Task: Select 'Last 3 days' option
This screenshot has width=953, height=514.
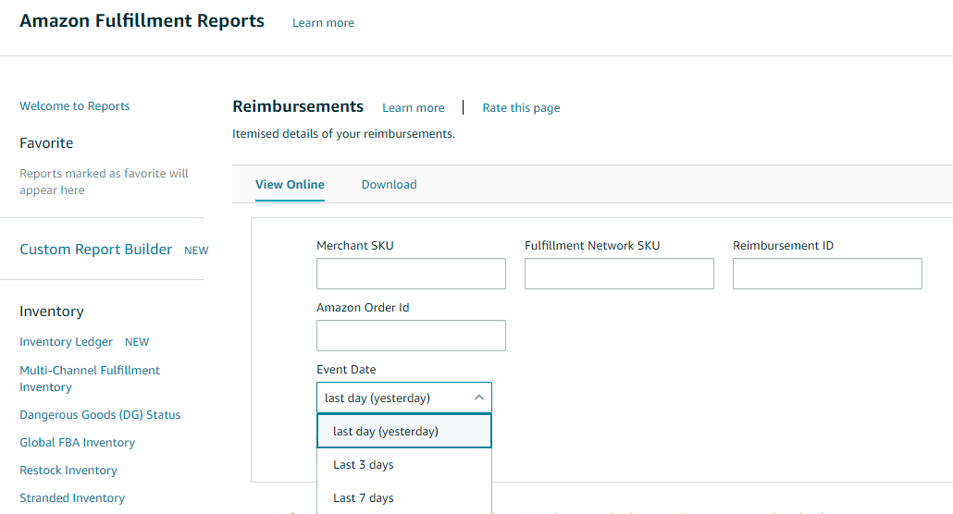Action: [364, 464]
